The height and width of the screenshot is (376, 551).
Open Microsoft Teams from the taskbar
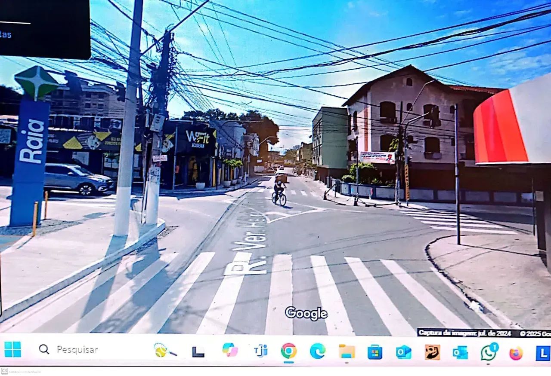pyautogui.click(x=260, y=351)
